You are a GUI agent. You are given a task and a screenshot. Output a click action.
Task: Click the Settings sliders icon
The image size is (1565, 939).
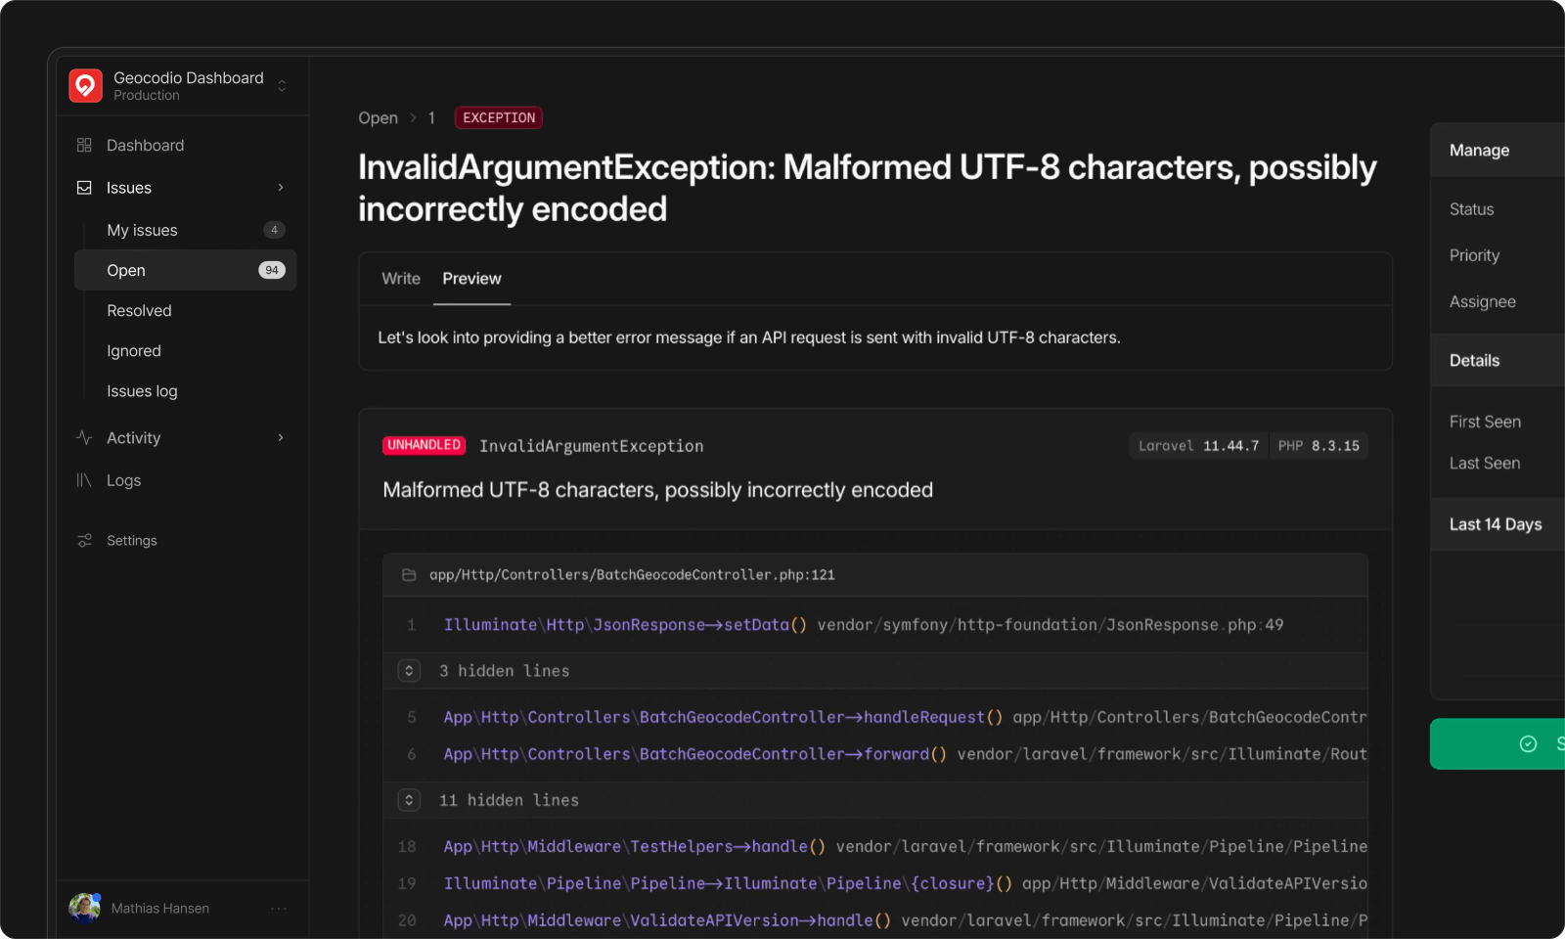84,541
